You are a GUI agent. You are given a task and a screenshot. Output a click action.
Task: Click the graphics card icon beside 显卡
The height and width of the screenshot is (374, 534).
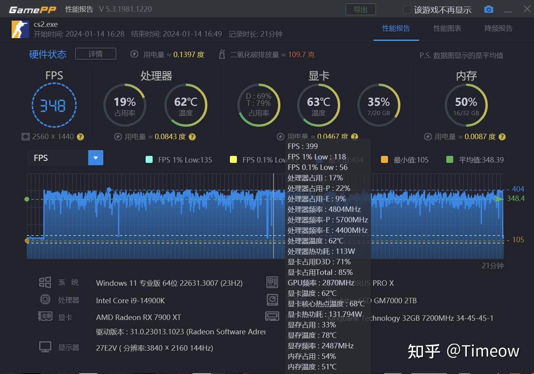[x=45, y=316]
